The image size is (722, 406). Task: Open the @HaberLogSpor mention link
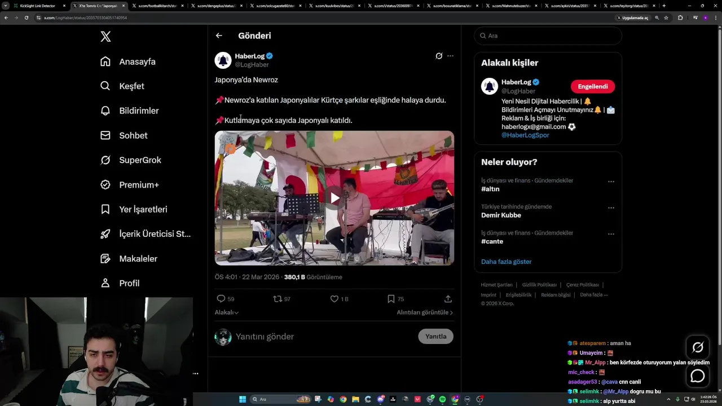525,135
